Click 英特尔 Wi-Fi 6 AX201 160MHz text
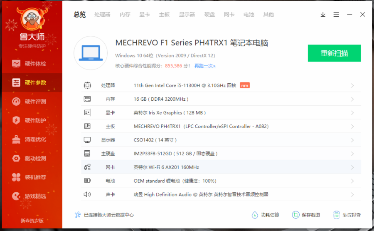 tap(166, 167)
